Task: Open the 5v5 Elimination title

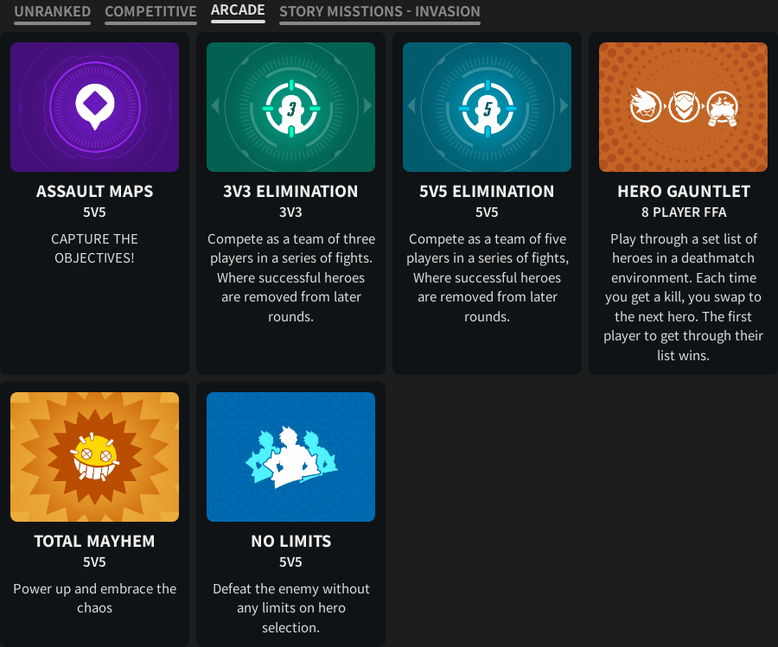Action: [487, 192]
